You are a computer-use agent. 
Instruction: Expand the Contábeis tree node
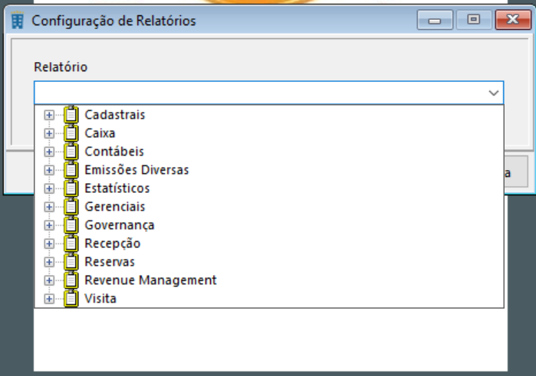(x=49, y=152)
